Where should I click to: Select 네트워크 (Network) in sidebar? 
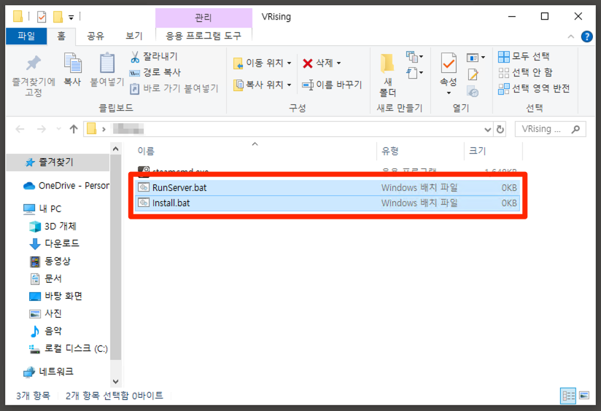click(49, 372)
